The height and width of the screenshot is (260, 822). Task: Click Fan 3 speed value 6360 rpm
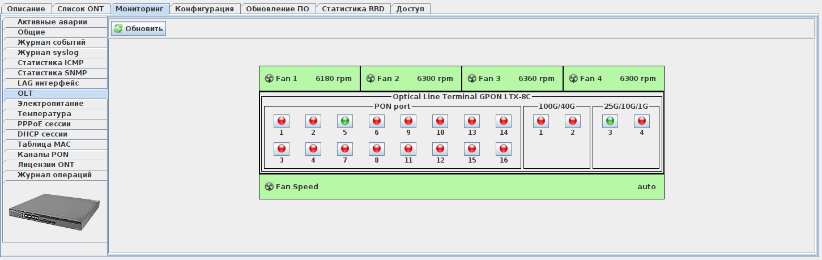point(536,79)
